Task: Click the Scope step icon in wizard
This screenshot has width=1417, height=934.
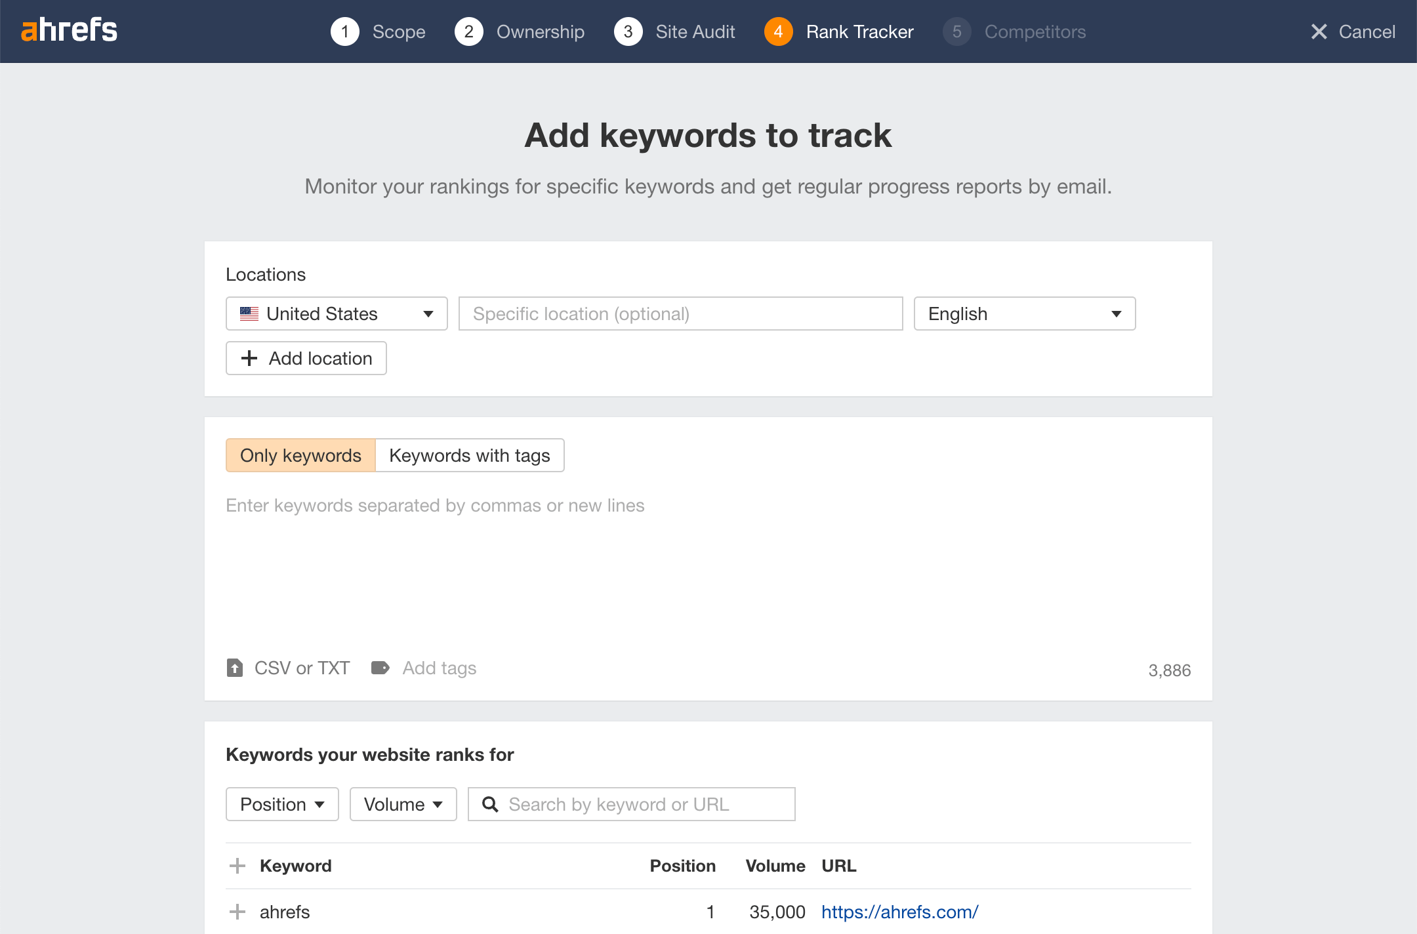Action: tap(345, 31)
